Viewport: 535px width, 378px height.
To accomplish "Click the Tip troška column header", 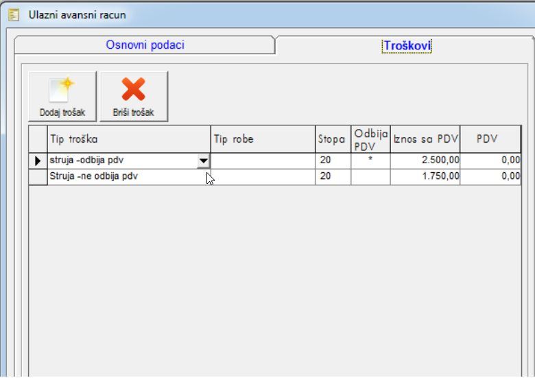I will click(129, 139).
